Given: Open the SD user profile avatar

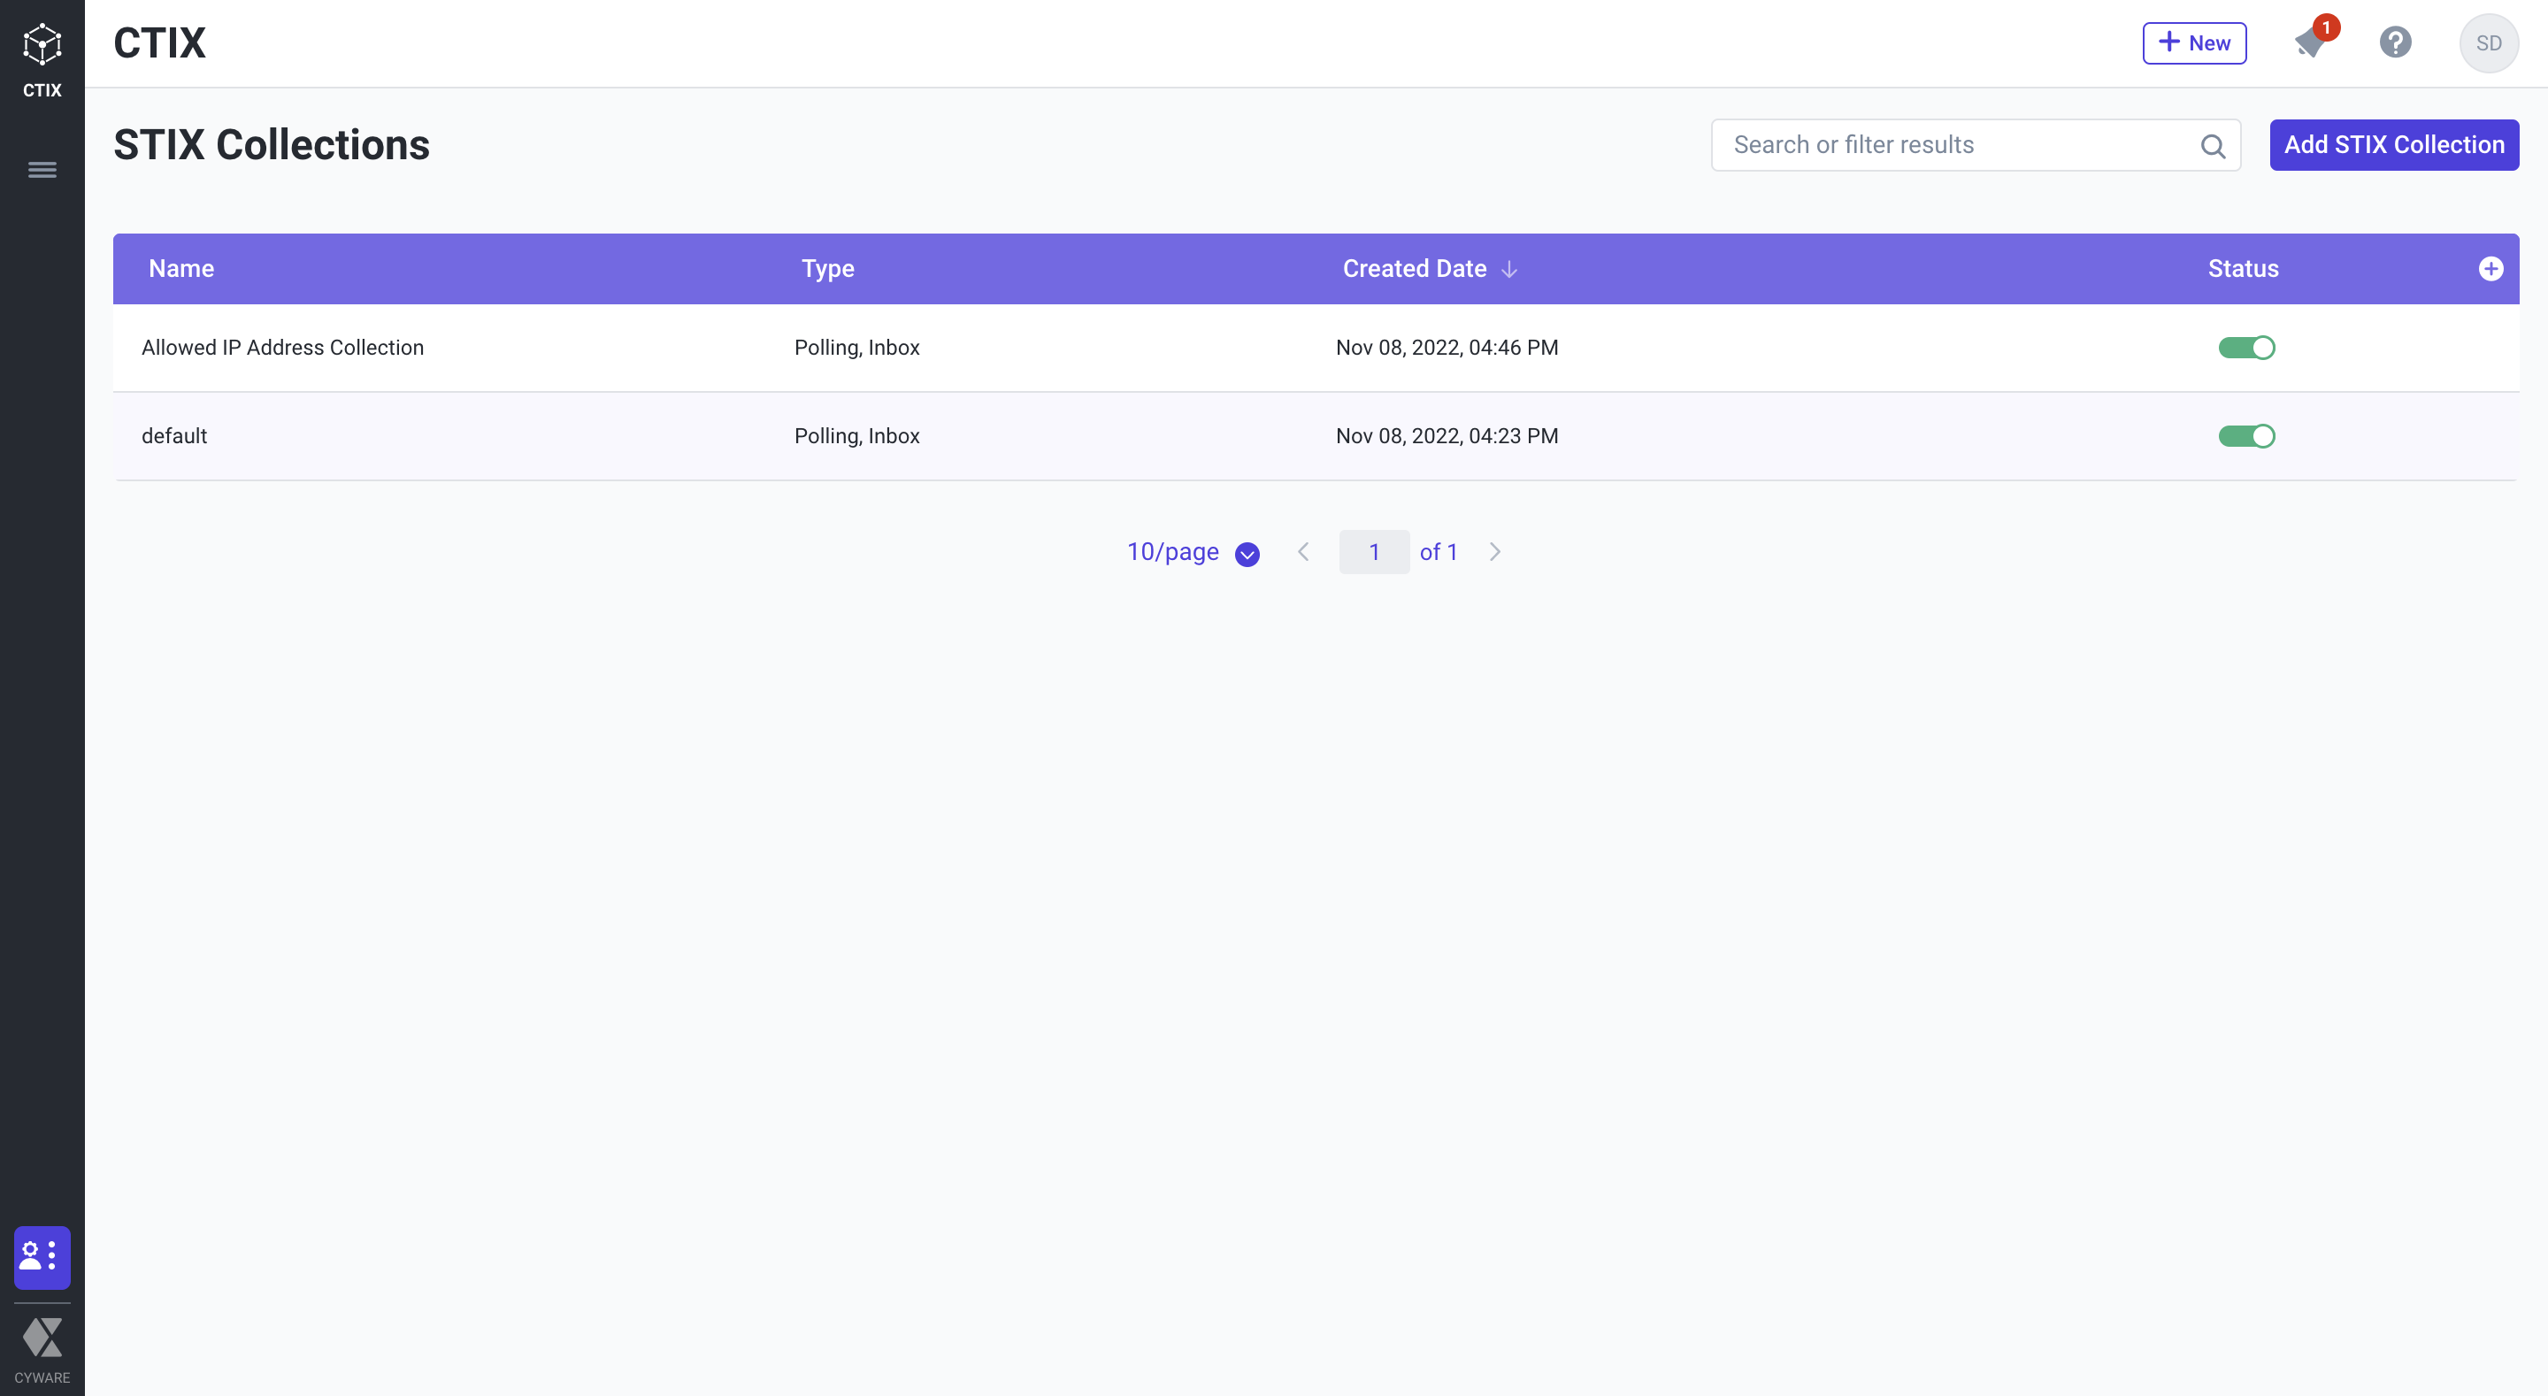Looking at the screenshot, I should [2488, 42].
